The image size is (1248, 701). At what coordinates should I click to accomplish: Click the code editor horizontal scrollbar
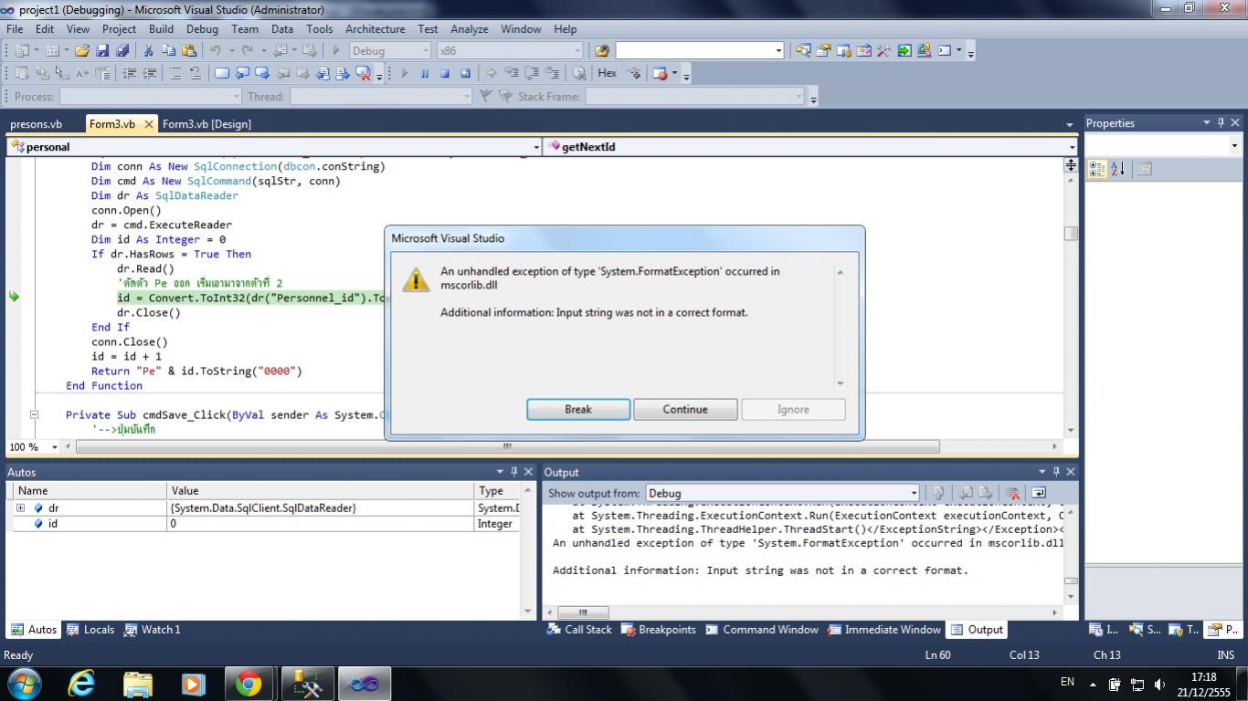pyautogui.click(x=508, y=446)
